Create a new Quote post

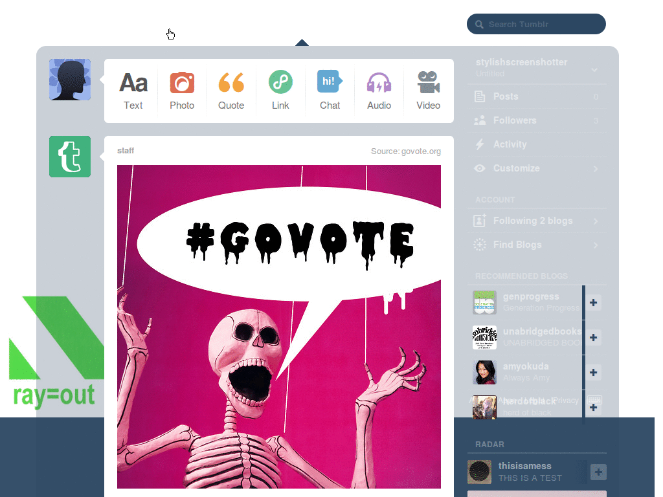[231, 91]
